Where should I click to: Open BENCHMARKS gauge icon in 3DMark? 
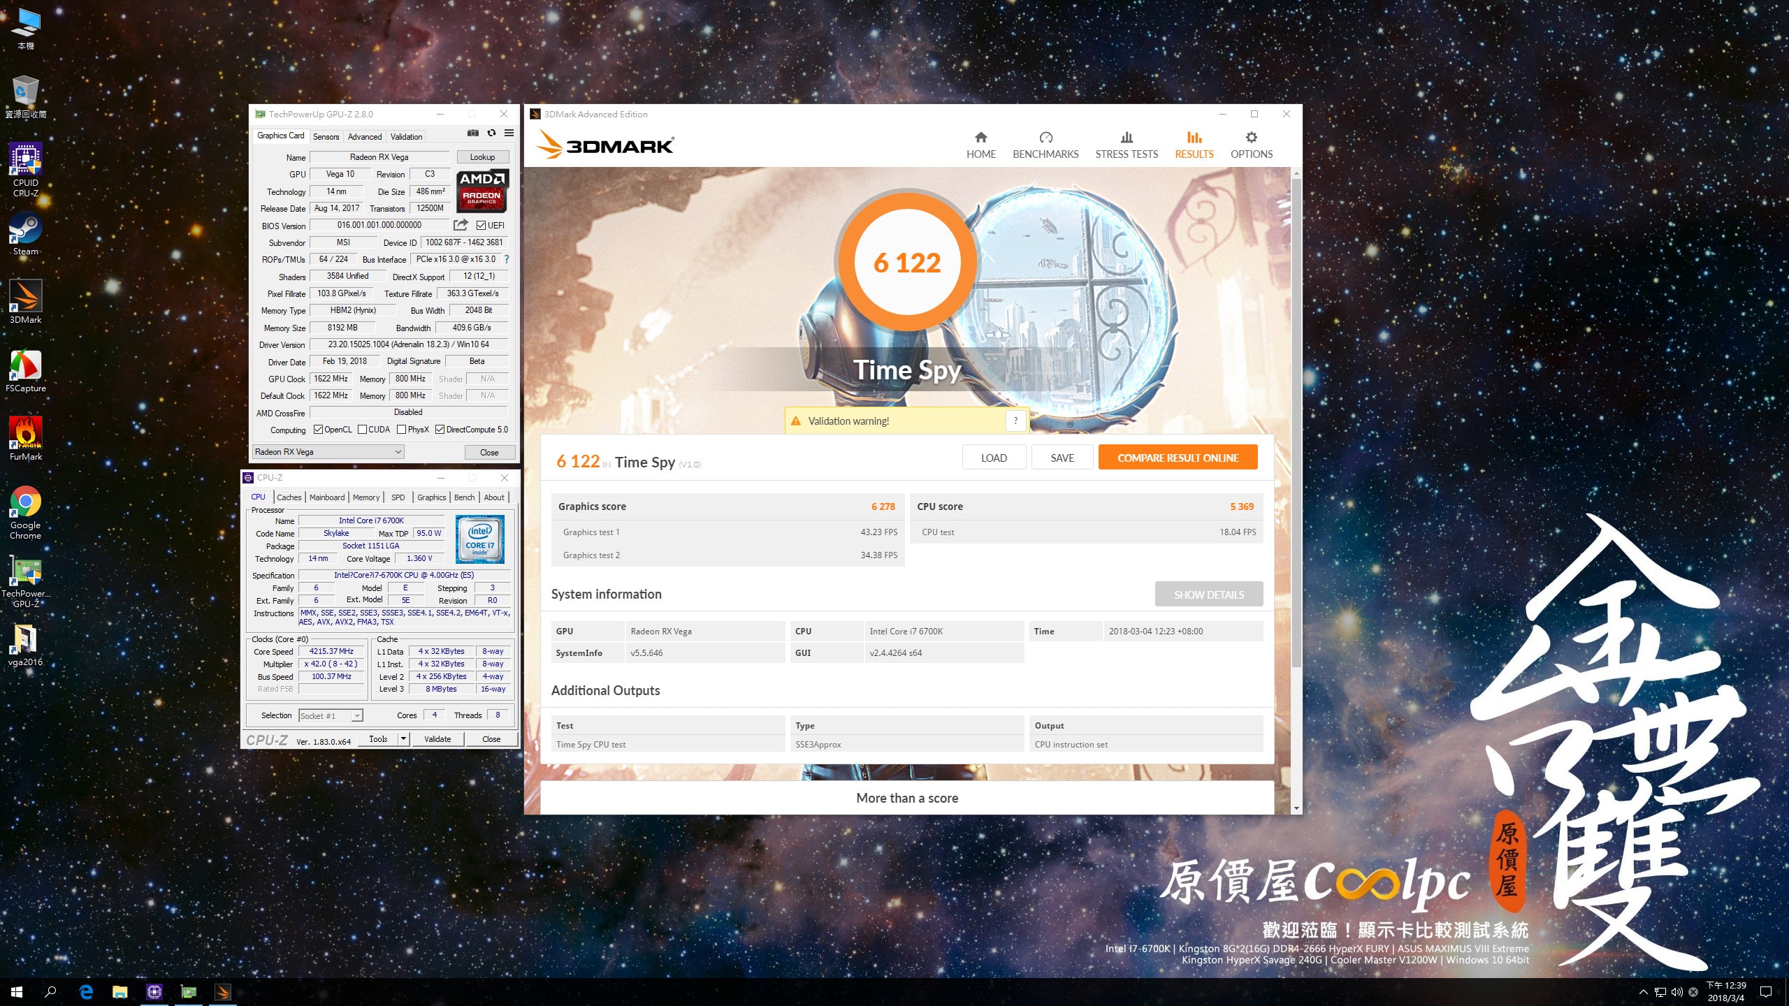point(1045,138)
